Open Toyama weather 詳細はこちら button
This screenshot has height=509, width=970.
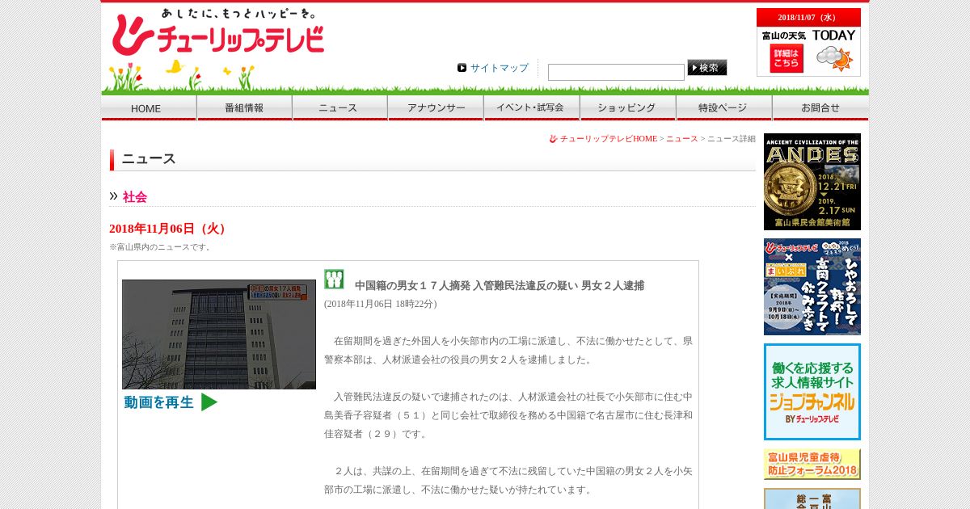[x=787, y=59]
